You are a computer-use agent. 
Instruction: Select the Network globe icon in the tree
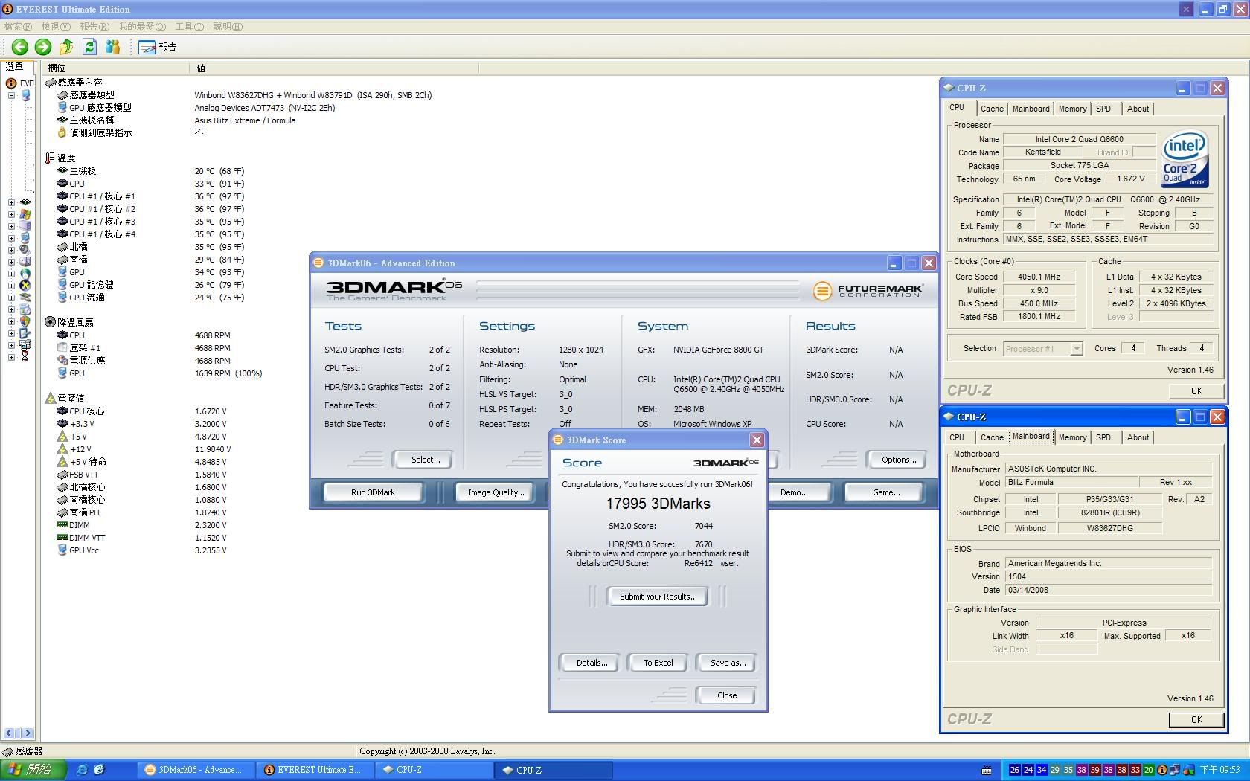pos(25,274)
